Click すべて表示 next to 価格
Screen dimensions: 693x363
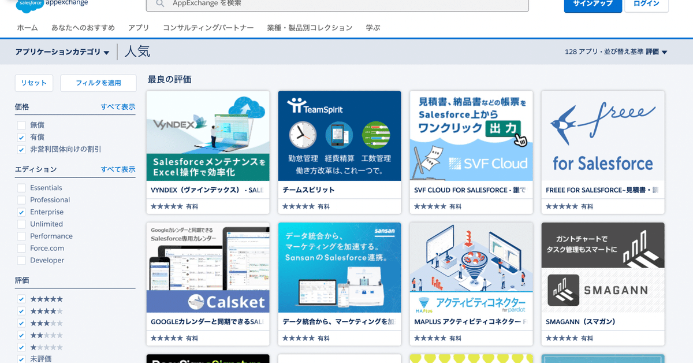point(118,107)
